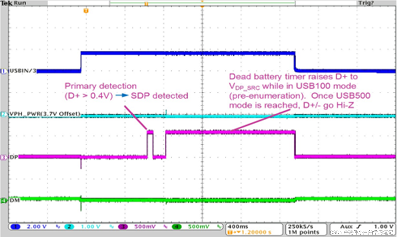Select the blue channel 1 badge in readout bar
397x237 pixels.
pos(16,227)
